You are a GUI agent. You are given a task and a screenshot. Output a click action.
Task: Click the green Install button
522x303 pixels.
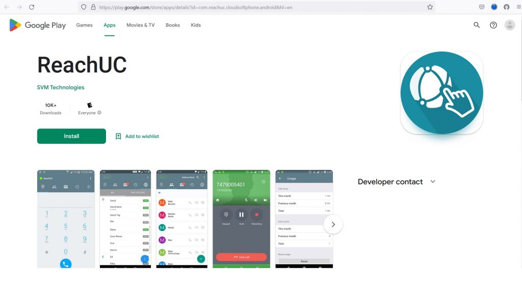(x=71, y=136)
